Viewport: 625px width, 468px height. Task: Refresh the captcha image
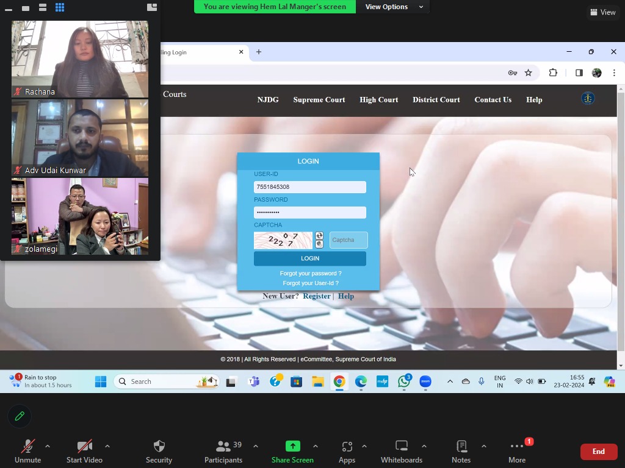point(319,236)
